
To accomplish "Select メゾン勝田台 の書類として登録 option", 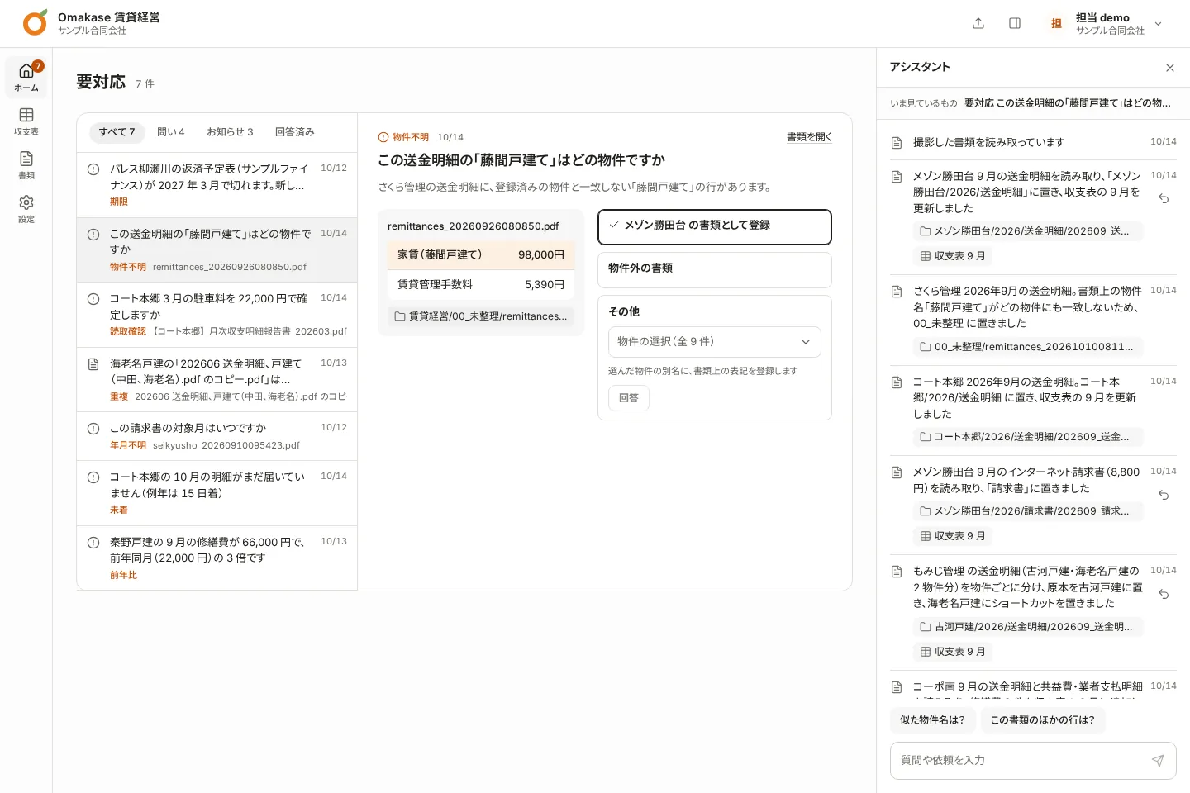I will 715,227.
